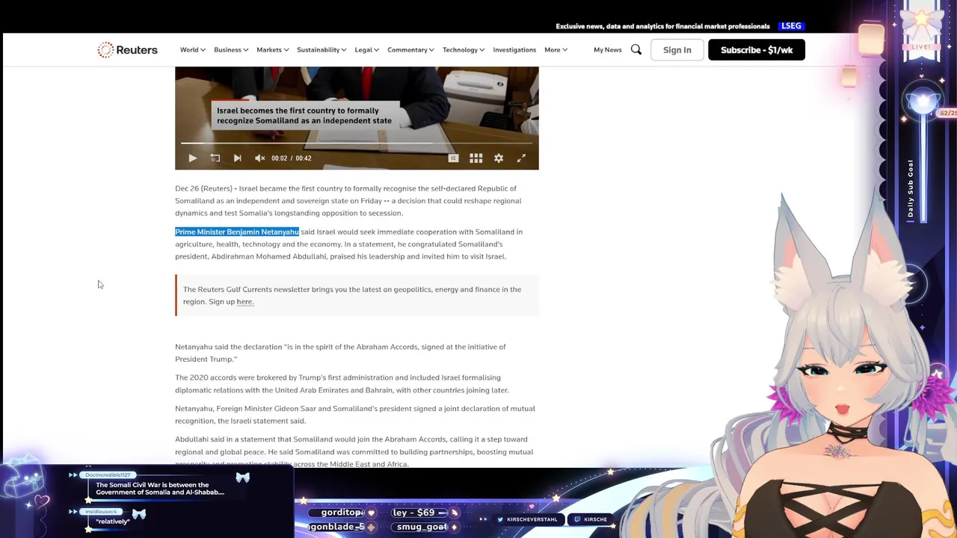Toggle closed captions on the video

tap(453, 158)
